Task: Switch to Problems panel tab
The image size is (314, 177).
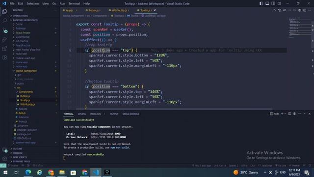Action: point(96,114)
